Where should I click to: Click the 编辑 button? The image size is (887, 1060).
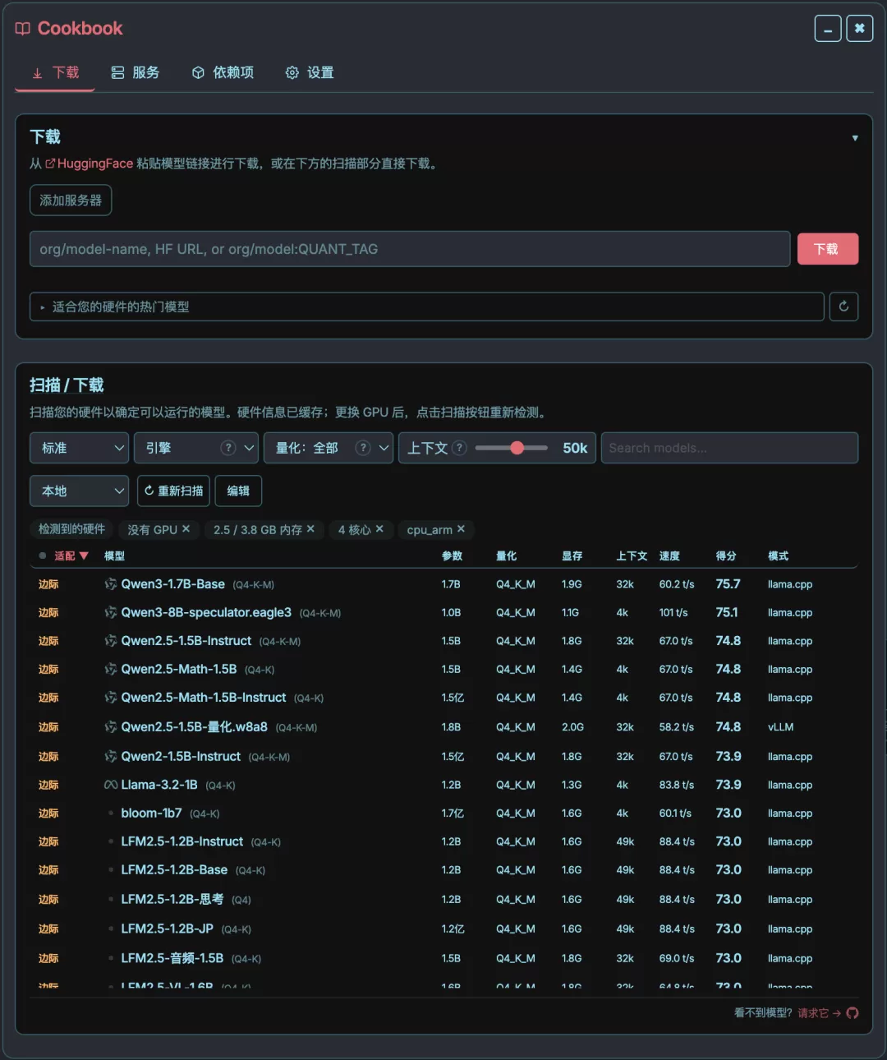tap(238, 491)
